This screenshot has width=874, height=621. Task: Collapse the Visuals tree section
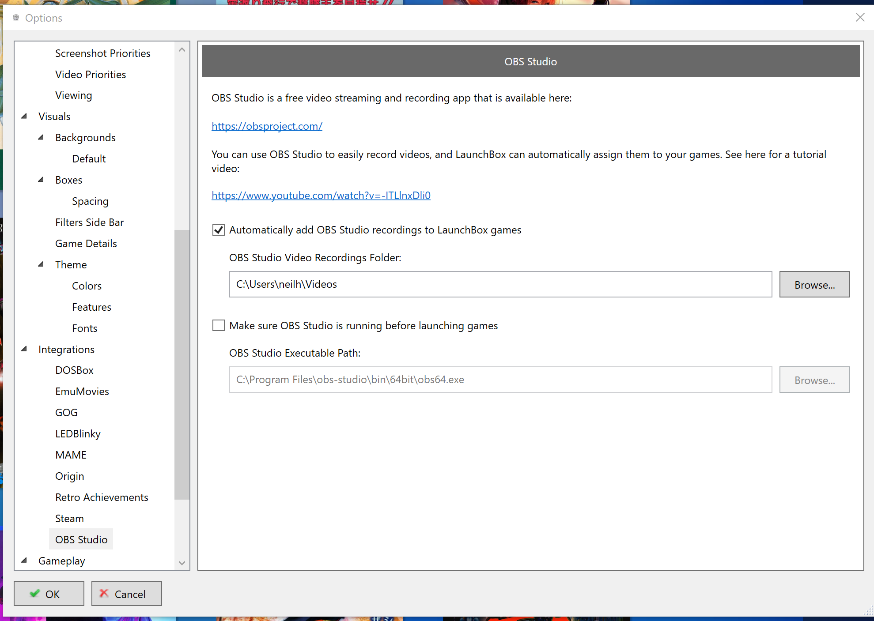[x=24, y=116]
